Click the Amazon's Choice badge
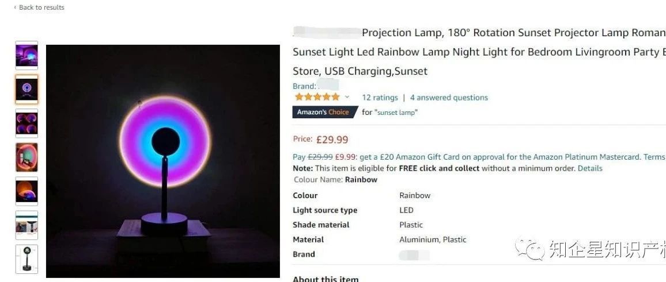 tap(323, 112)
